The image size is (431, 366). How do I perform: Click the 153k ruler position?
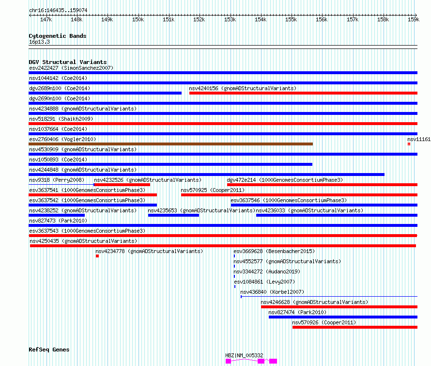click(230, 20)
